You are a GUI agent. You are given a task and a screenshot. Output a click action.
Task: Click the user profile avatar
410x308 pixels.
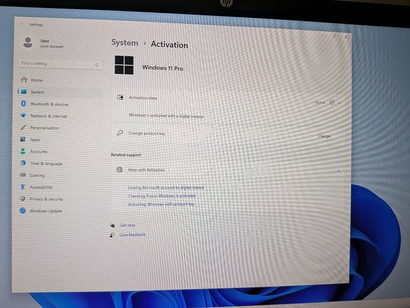[28, 42]
